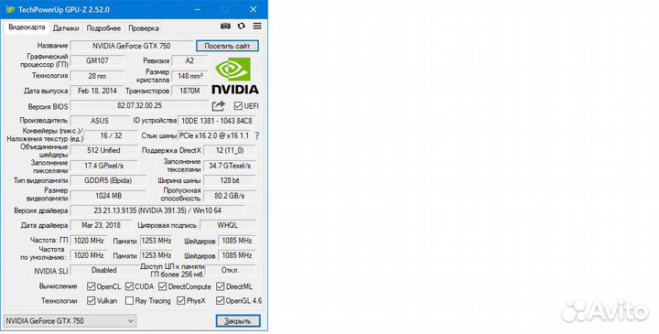This screenshot has width=659, height=334.
Task: Click the 80.2 GB/s bandwidth value
Action: 230,196
